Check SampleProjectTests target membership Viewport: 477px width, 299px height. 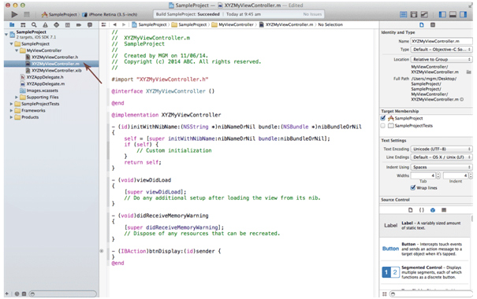[383, 126]
